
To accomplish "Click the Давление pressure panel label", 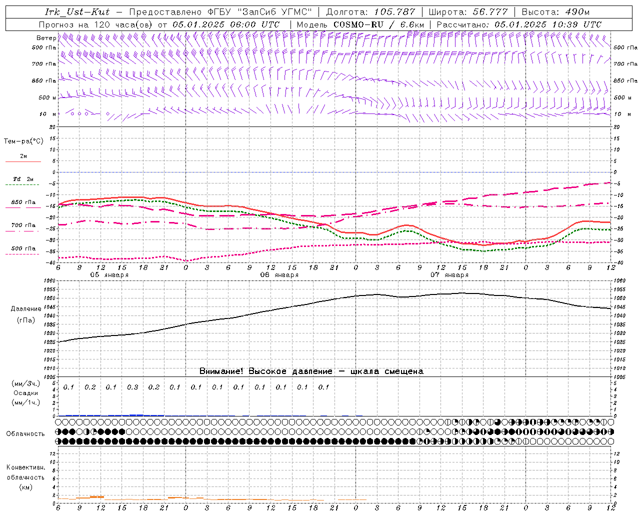I will pos(26,309).
